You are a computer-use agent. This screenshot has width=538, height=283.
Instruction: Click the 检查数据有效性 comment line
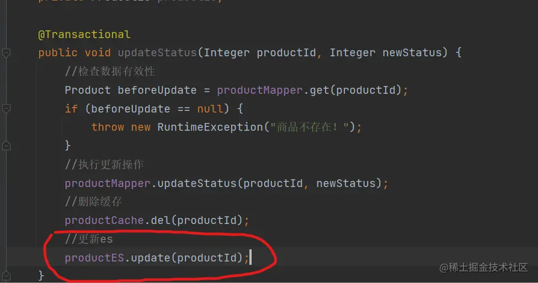(x=110, y=72)
